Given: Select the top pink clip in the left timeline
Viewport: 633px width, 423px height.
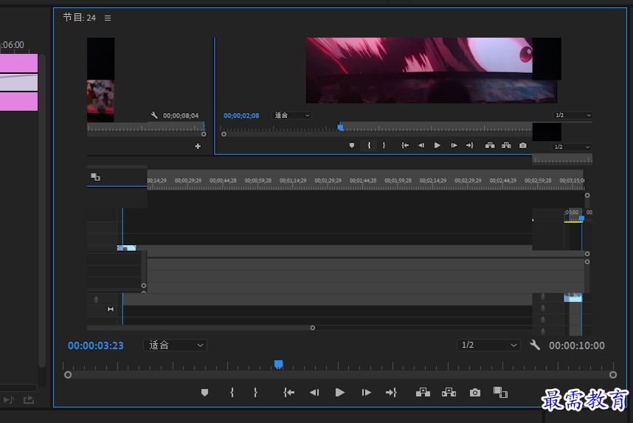Looking at the screenshot, I should (x=18, y=63).
